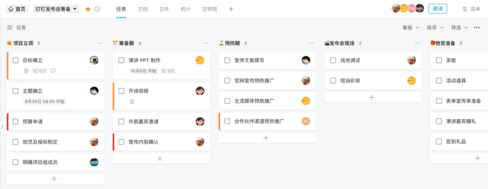The width and height of the screenshot is (488, 189).
Task: Open the 签到礼品 task card
Action: [459, 142]
